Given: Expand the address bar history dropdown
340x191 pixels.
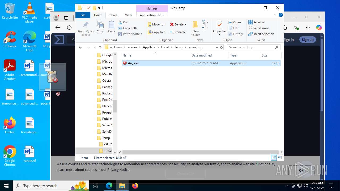Looking at the screenshot, I should click(217, 47).
